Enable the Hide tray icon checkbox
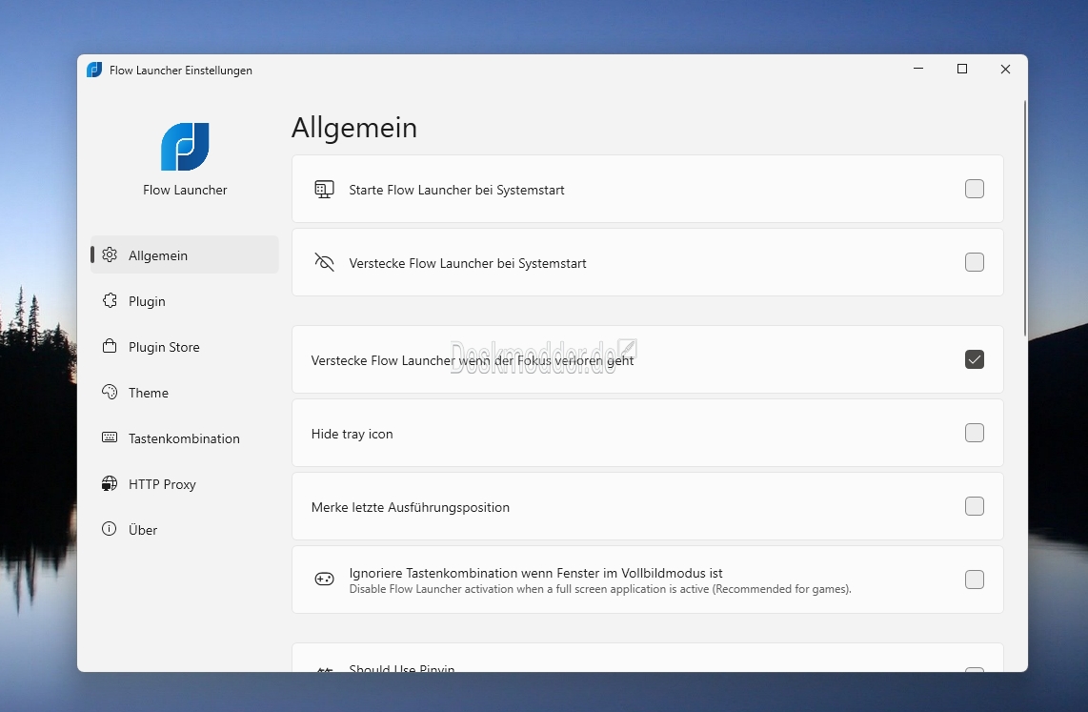The height and width of the screenshot is (712, 1088). [x=974, y=433]
